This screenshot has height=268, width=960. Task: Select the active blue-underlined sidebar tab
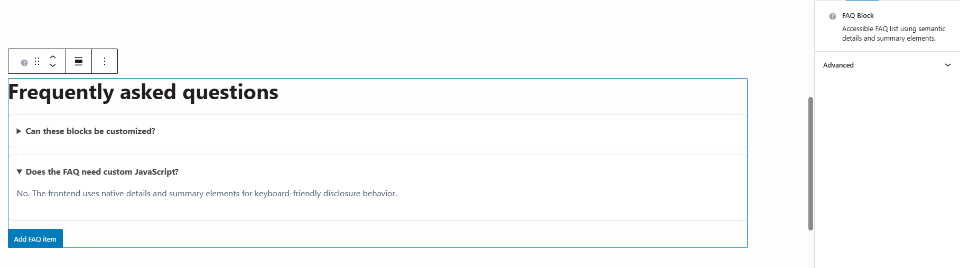pos(862,1)
